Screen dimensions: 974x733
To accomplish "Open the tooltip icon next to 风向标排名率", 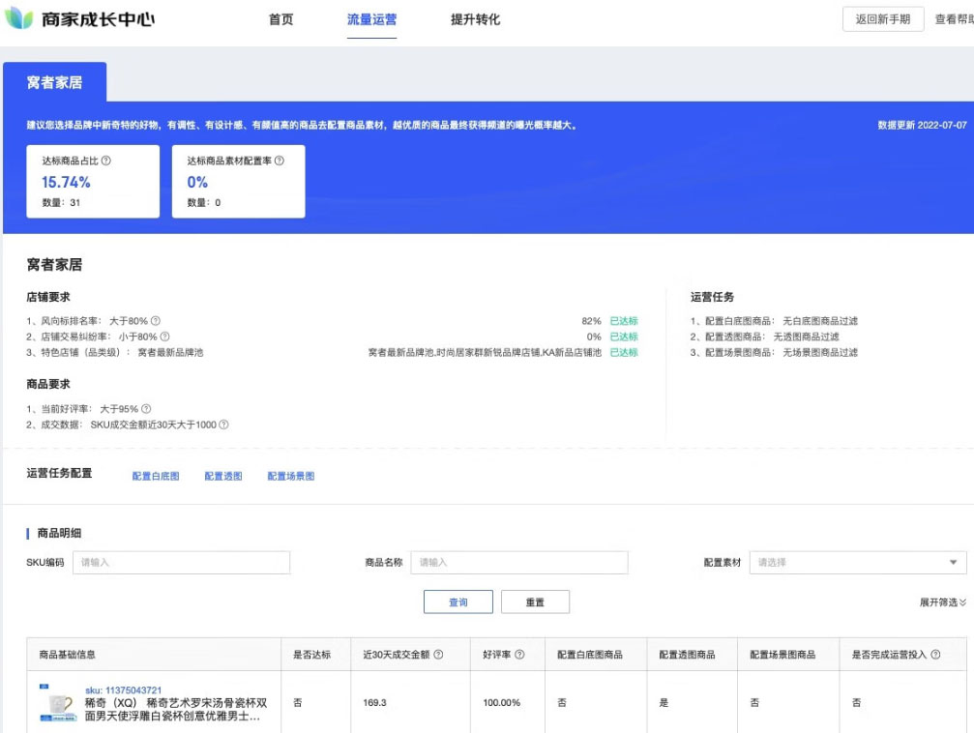I will click(155, 318).
